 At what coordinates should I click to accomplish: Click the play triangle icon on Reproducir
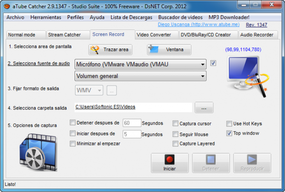pyautogui.click(x=252, y=160)
